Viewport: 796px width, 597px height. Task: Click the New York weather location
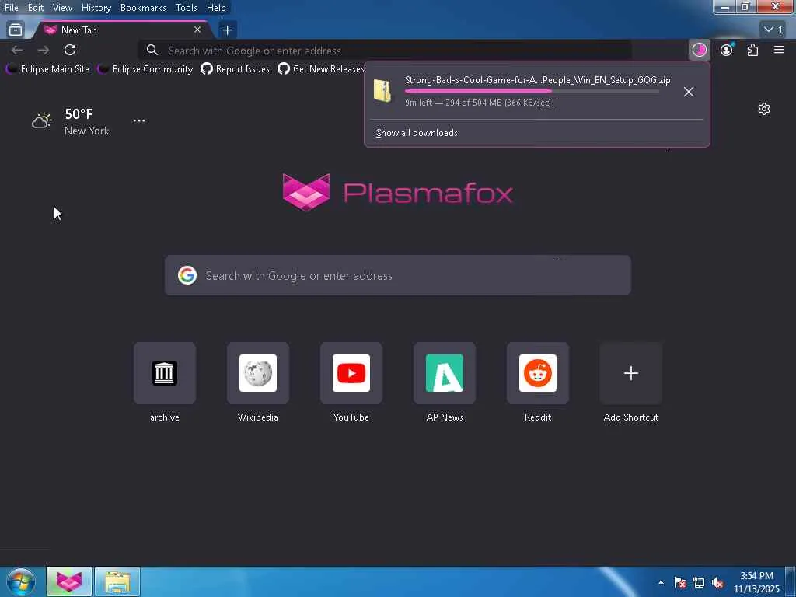[87, 131]
